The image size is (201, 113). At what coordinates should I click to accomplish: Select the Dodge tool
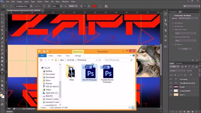coord(2,65)
